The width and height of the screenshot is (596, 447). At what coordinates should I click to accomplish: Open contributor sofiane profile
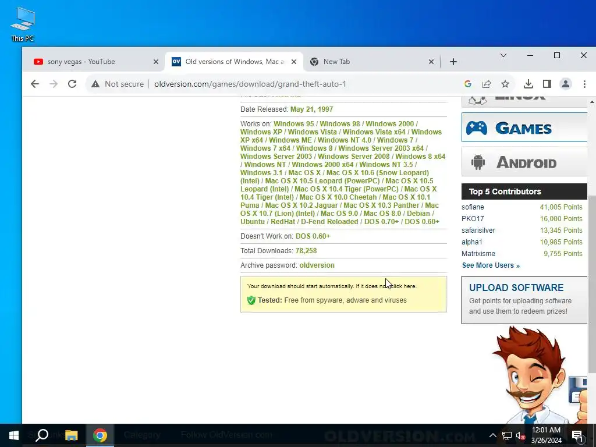coord(473,207)
